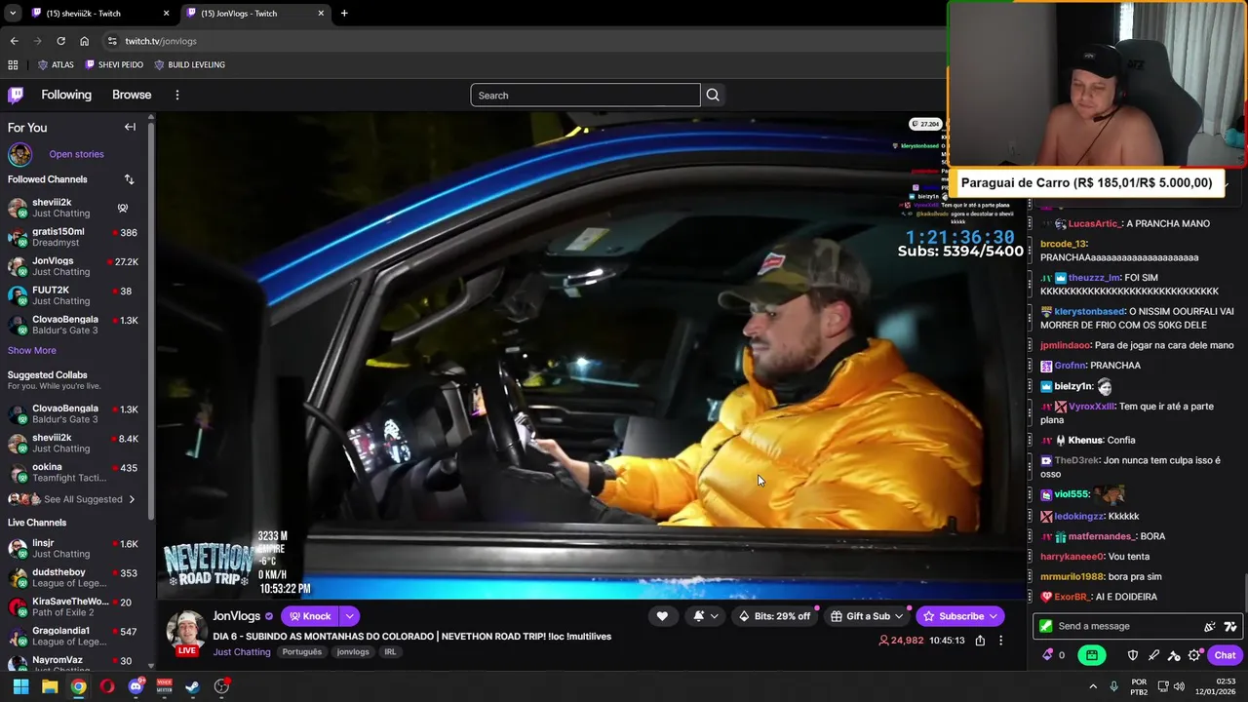Open the shield moderation icon
The image size is (1248, 702).
click(x=1133, y=655)
